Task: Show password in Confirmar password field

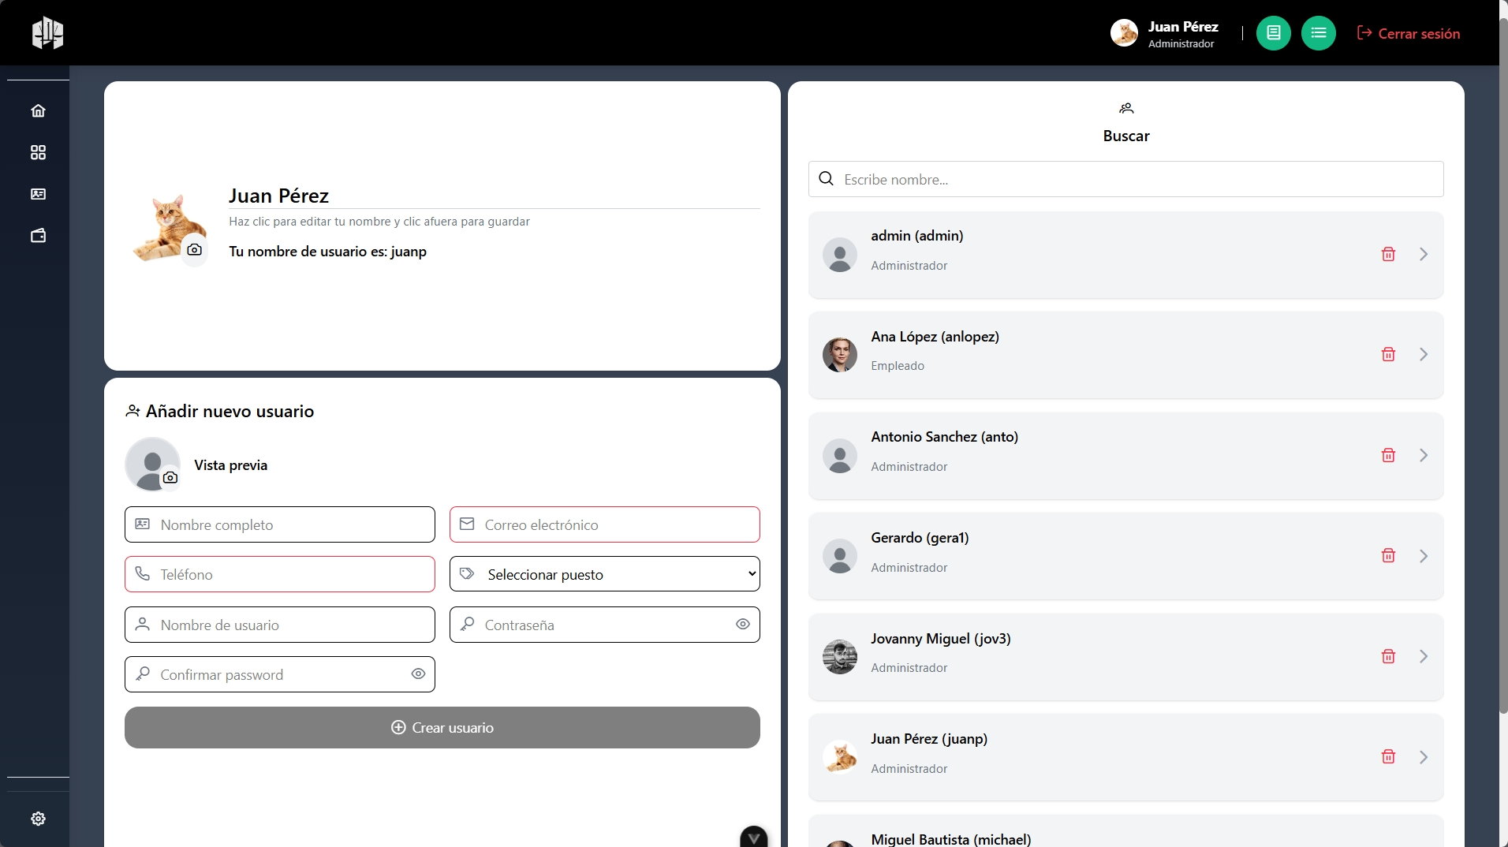Action: 418,673
